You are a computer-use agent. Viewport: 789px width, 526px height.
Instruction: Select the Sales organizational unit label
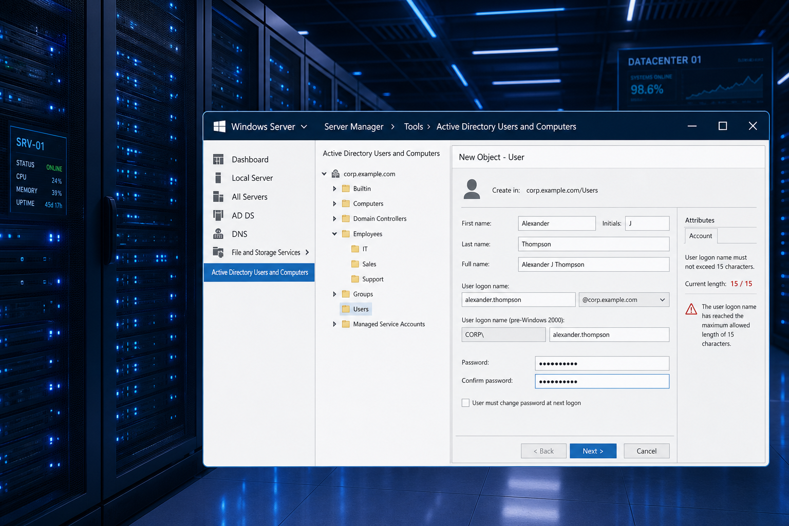click(369, 264)
